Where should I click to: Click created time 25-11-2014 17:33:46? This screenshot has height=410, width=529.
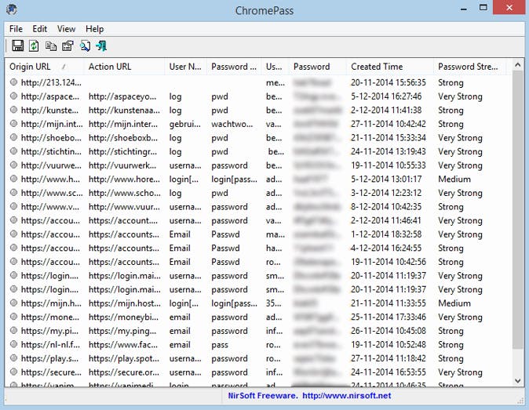(389, 317)
